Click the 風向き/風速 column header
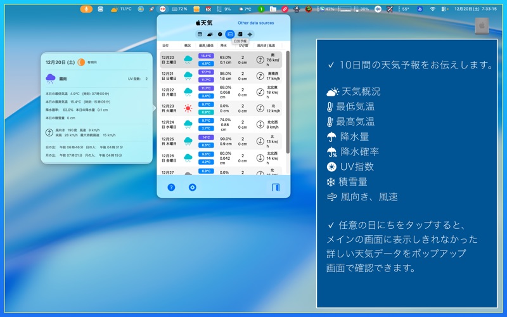The height and width of the screenshot is (317, 507). (266, 46)
